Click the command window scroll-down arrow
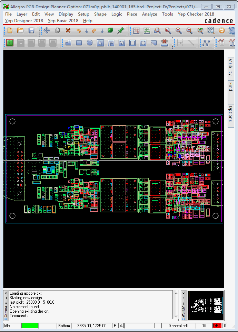 pos(176,316)
